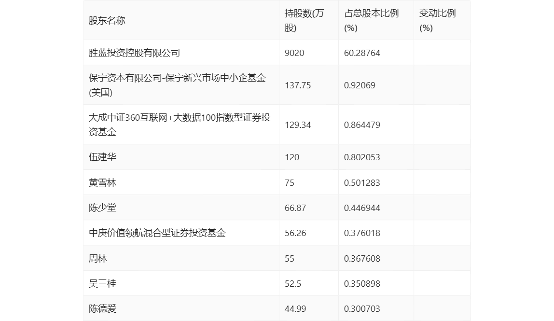
Task: Select shareholder 陈少堂
Action: coord(102,208)
